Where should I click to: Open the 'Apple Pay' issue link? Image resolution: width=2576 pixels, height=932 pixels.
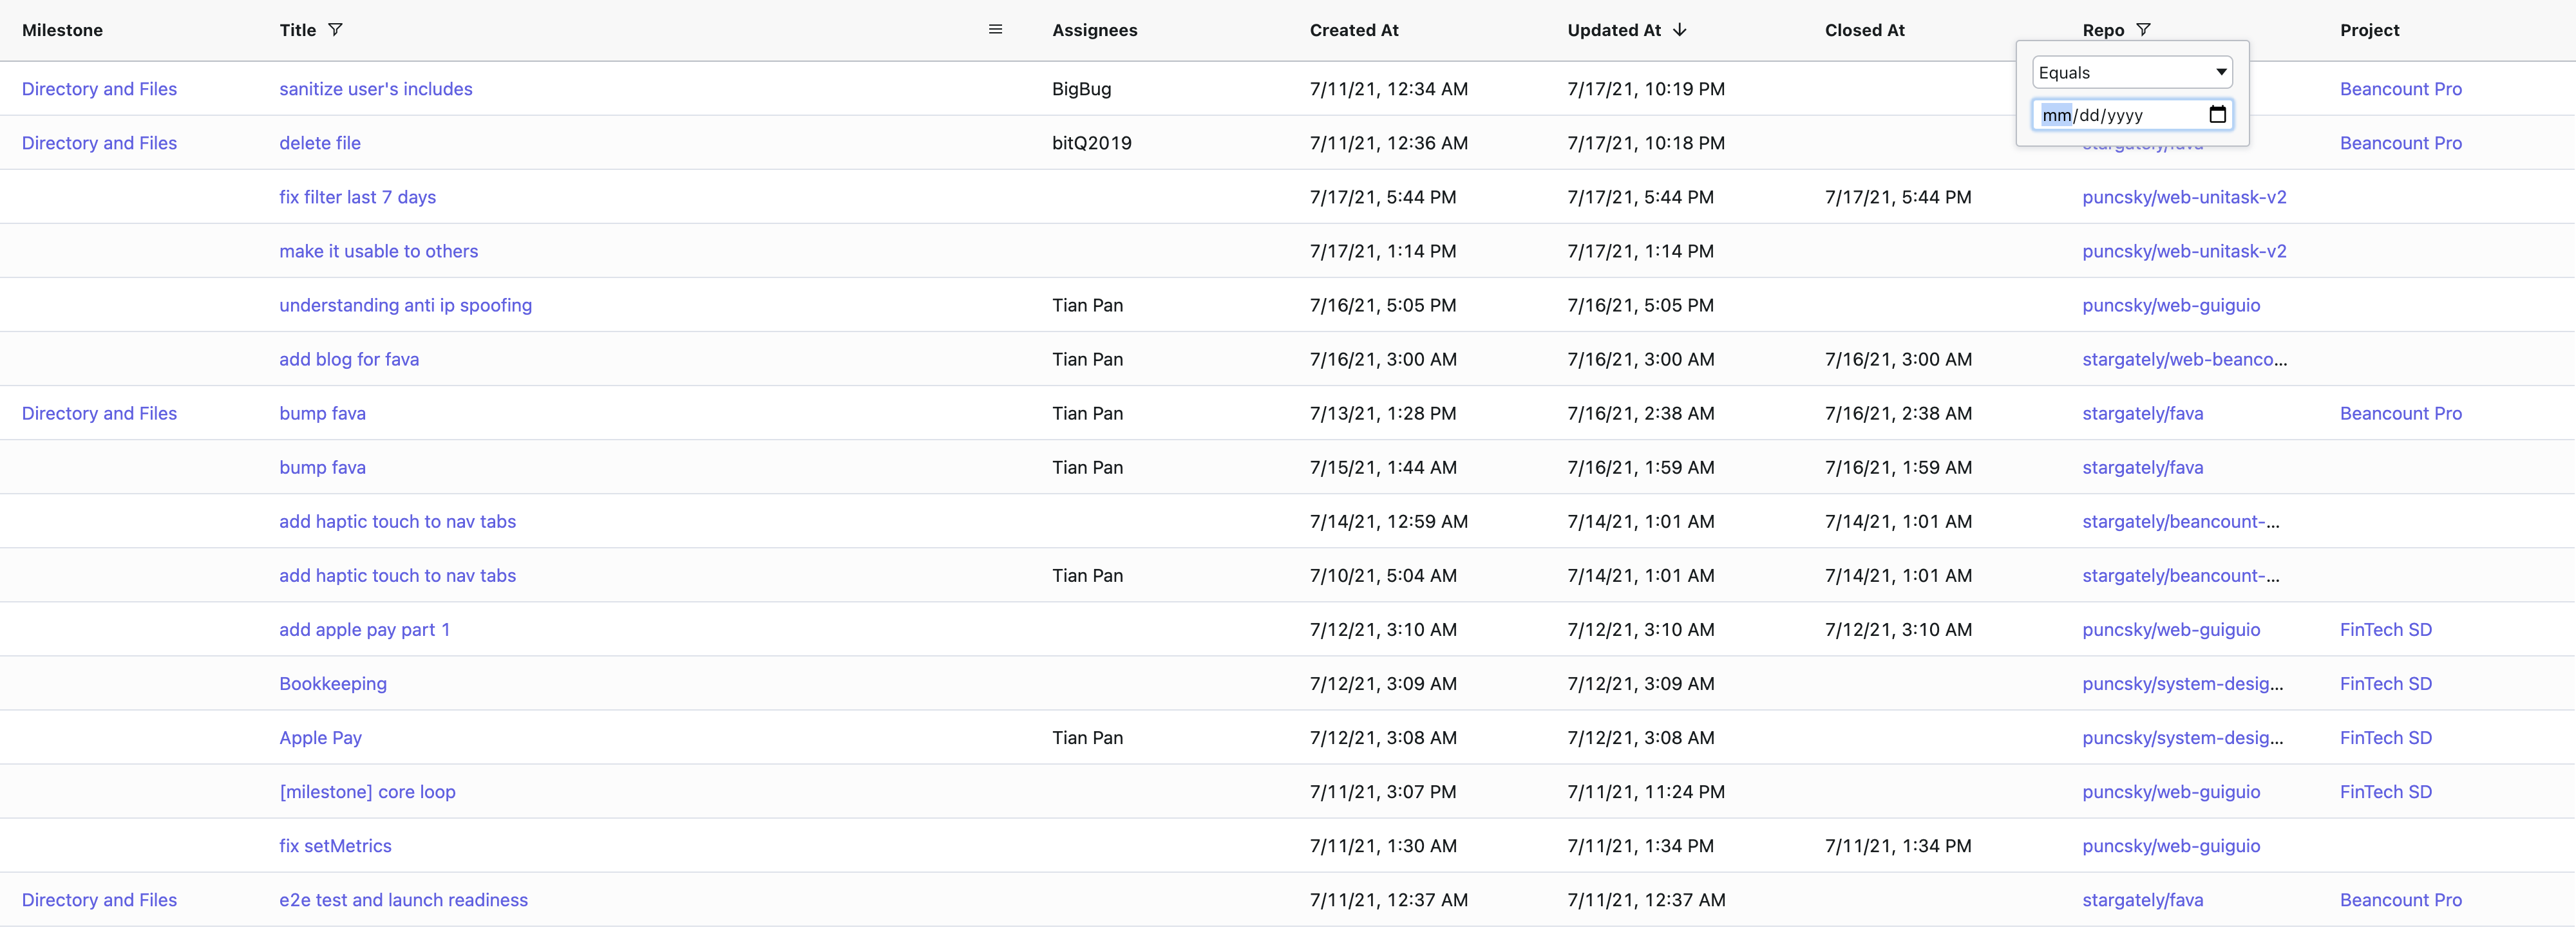(x=320, y=737)
